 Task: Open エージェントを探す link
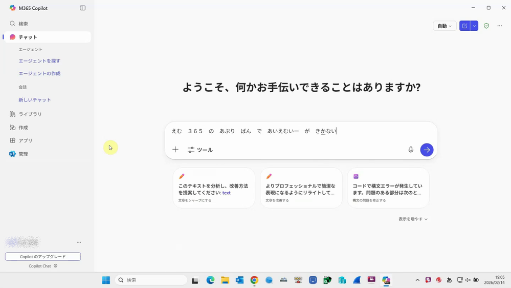(39, 61)
